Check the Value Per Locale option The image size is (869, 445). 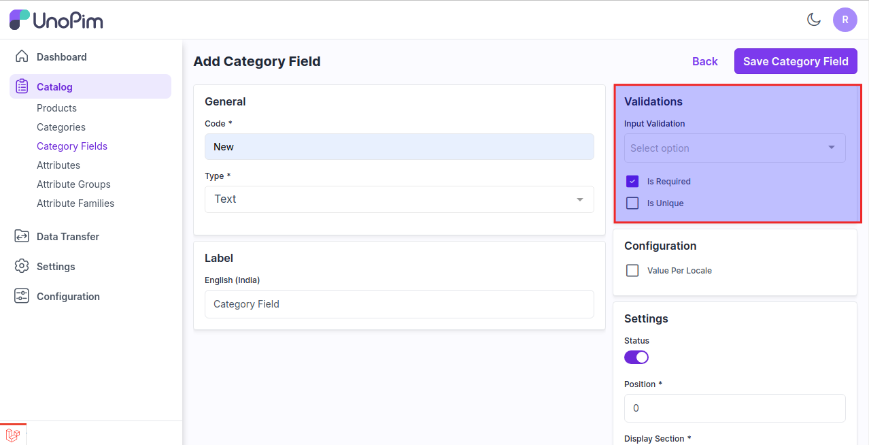pyautogui.click(x=632, y=271)
